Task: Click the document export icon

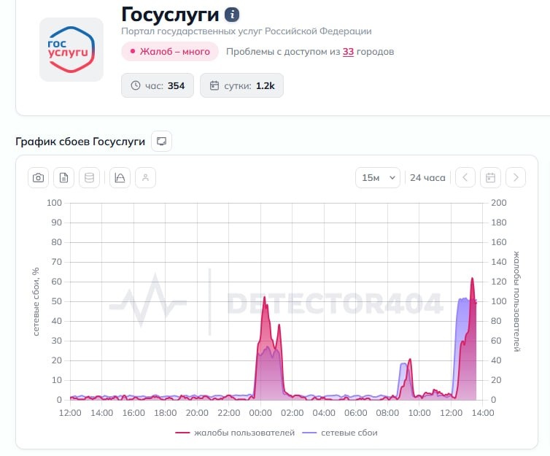Action: tap(64, 178)
